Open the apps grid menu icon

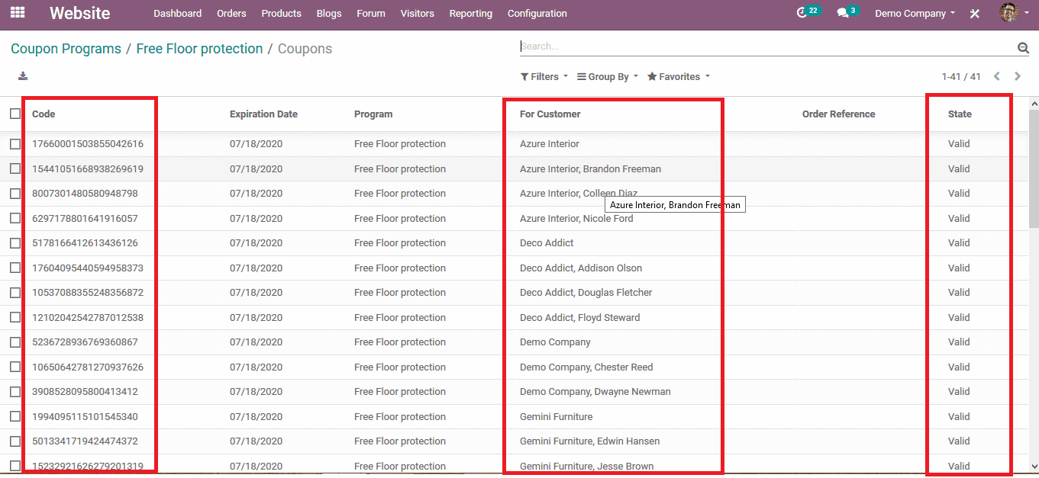click(17, 13)
